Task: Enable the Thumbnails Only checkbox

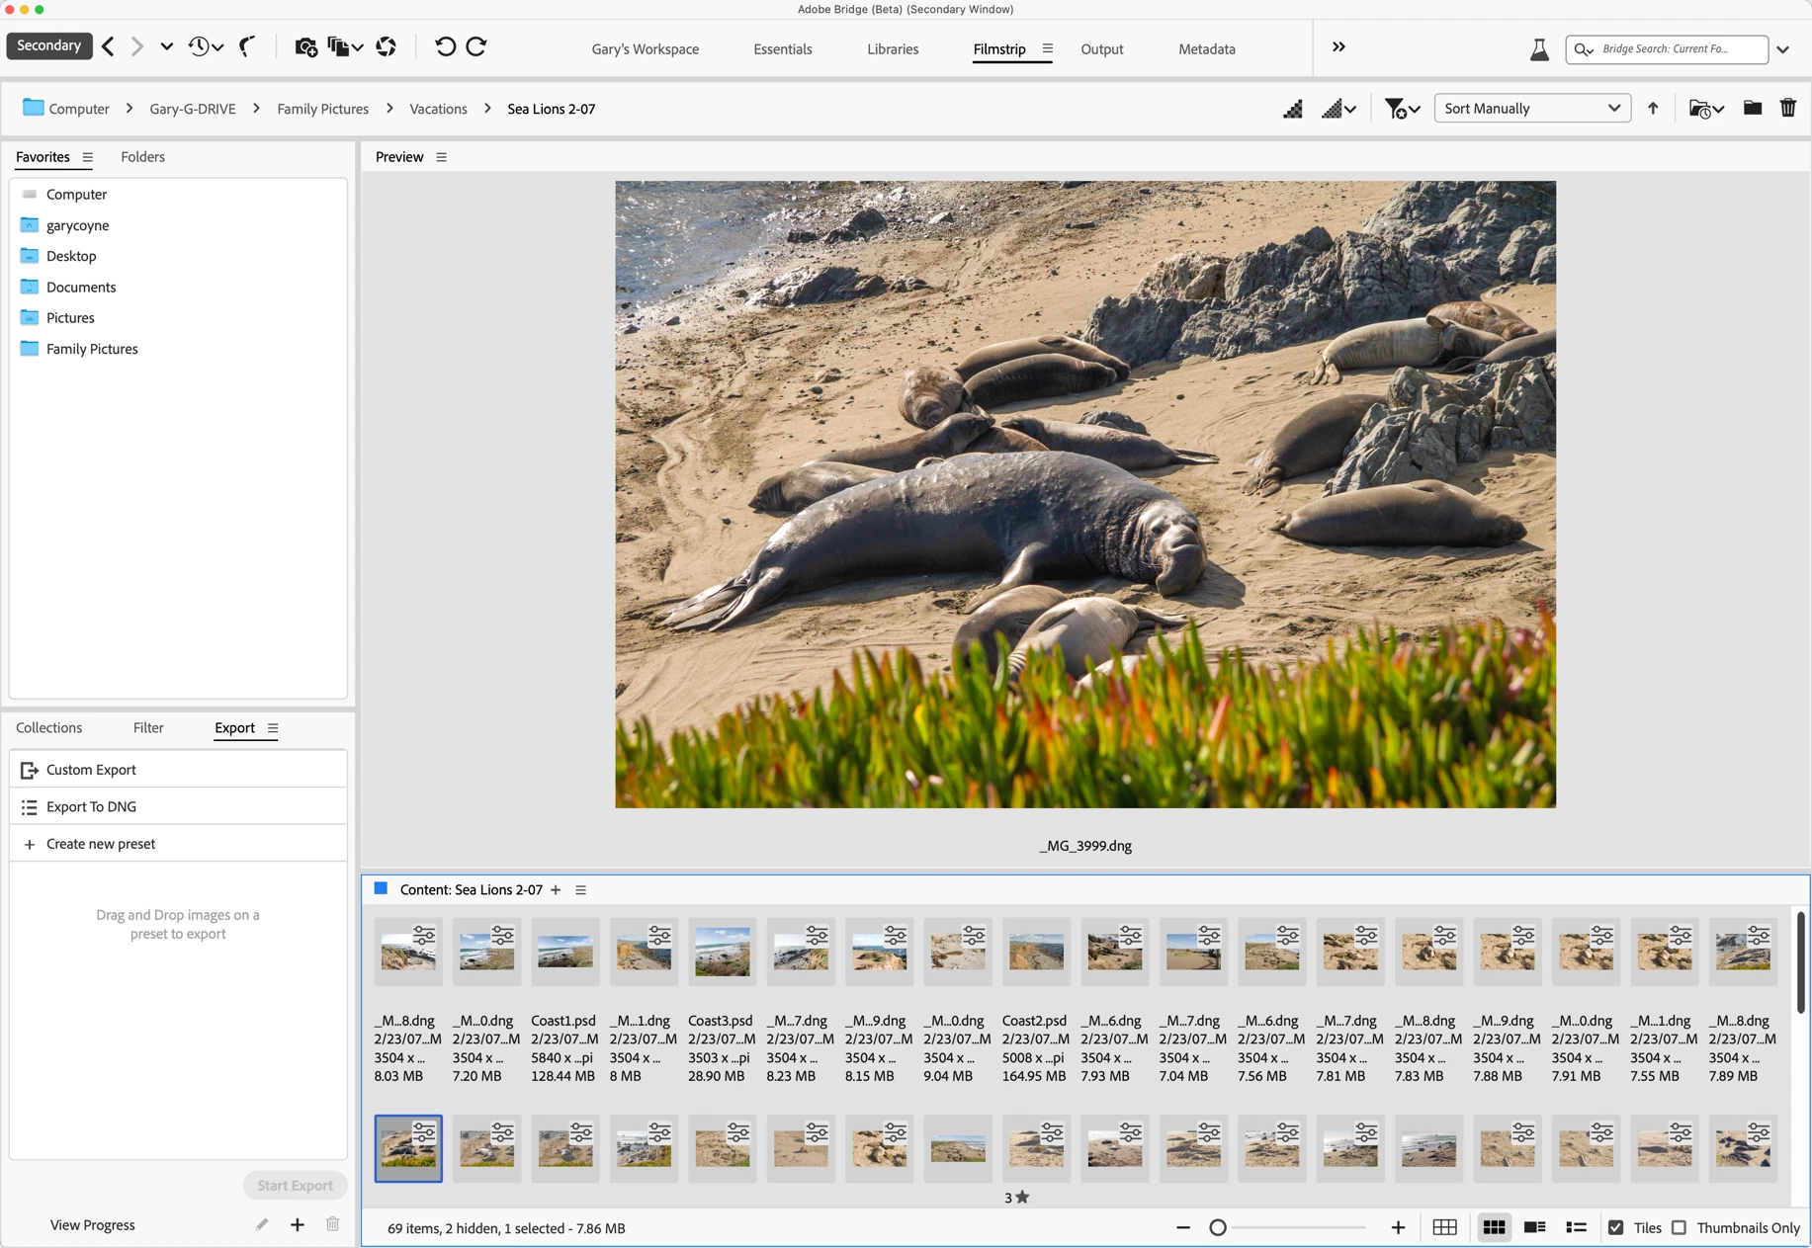Action: (x=1679, y=1228)
